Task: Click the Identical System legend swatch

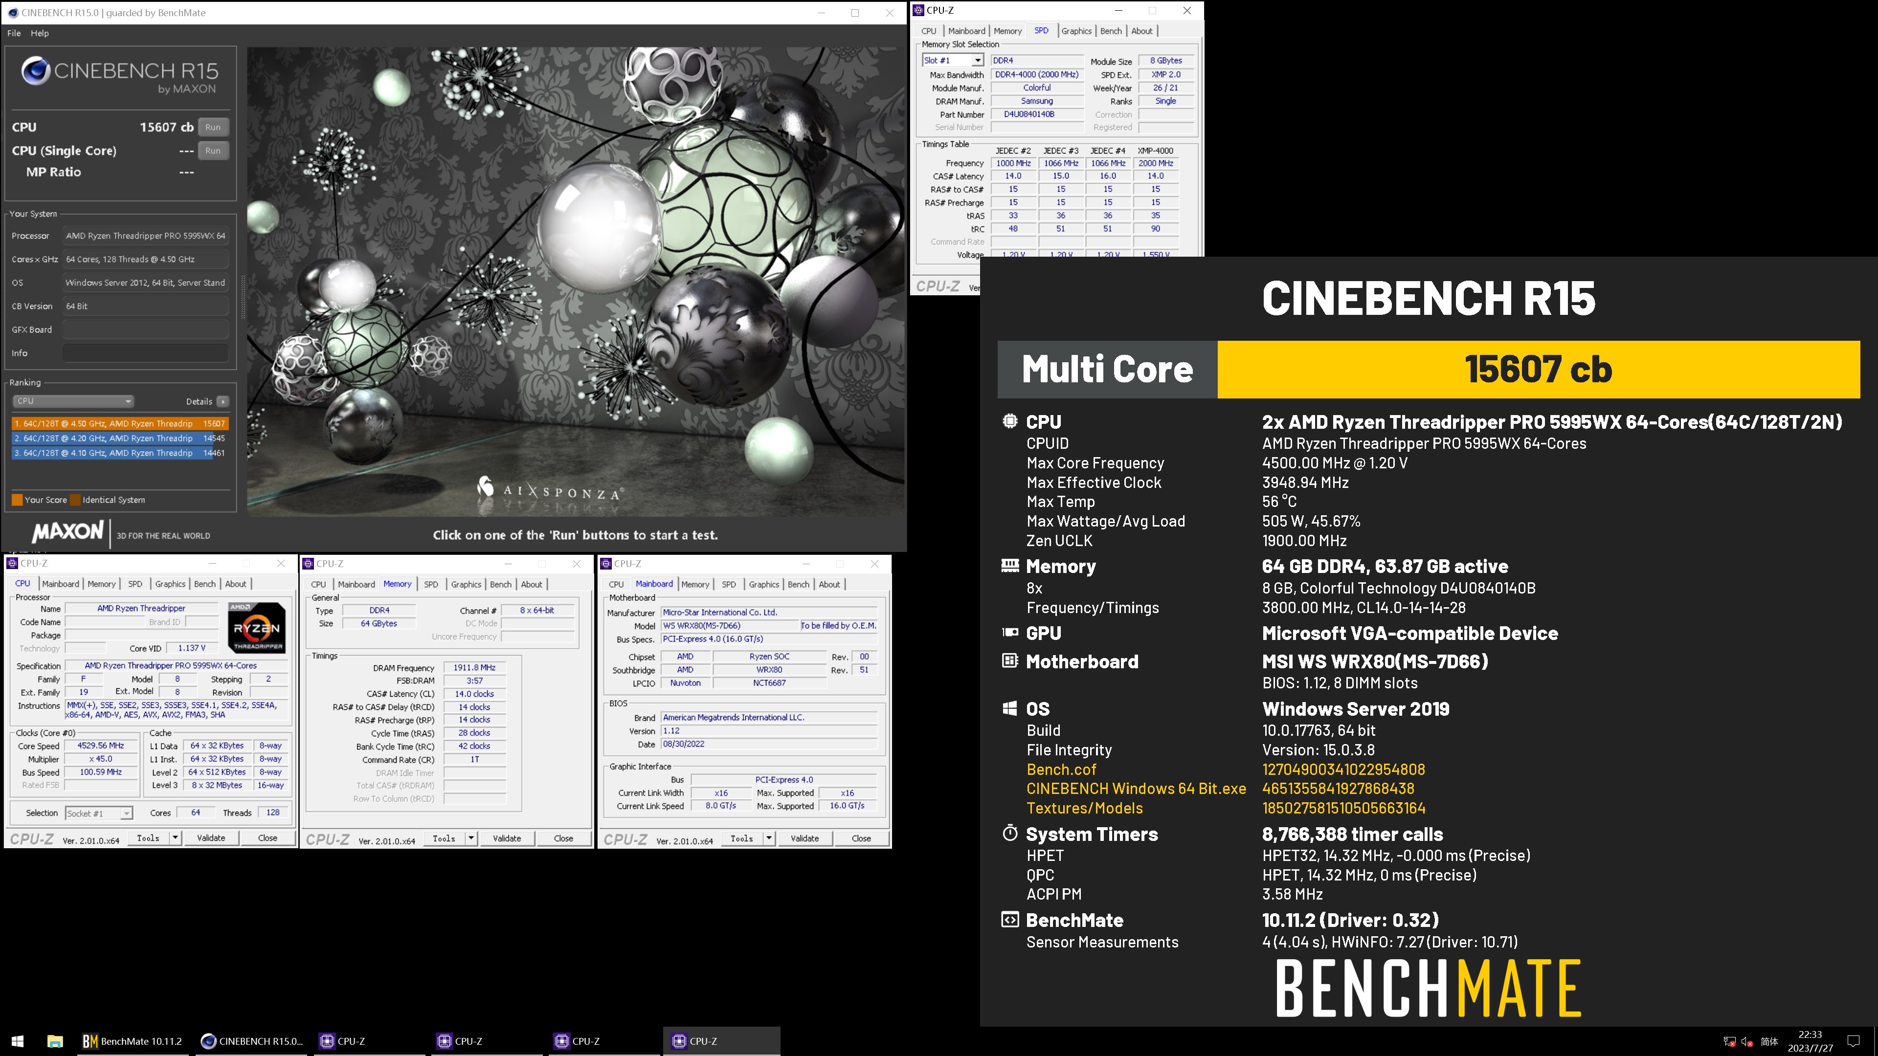Action: tap(74, 500)
